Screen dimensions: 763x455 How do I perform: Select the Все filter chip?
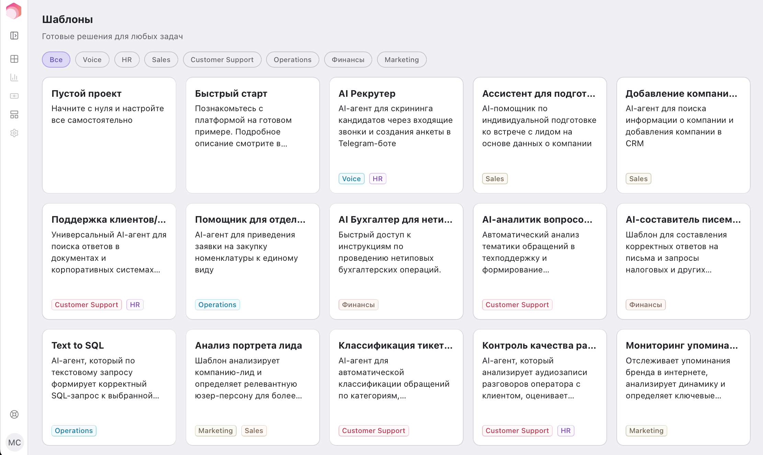click(56, 60)
